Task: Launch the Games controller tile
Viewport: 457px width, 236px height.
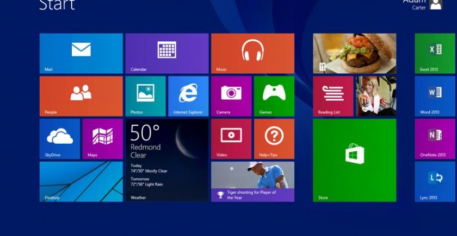Action: (x=274, y=96)
